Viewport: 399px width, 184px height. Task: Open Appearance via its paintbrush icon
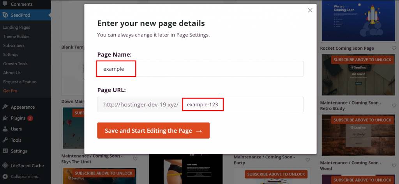coord(5,107)
